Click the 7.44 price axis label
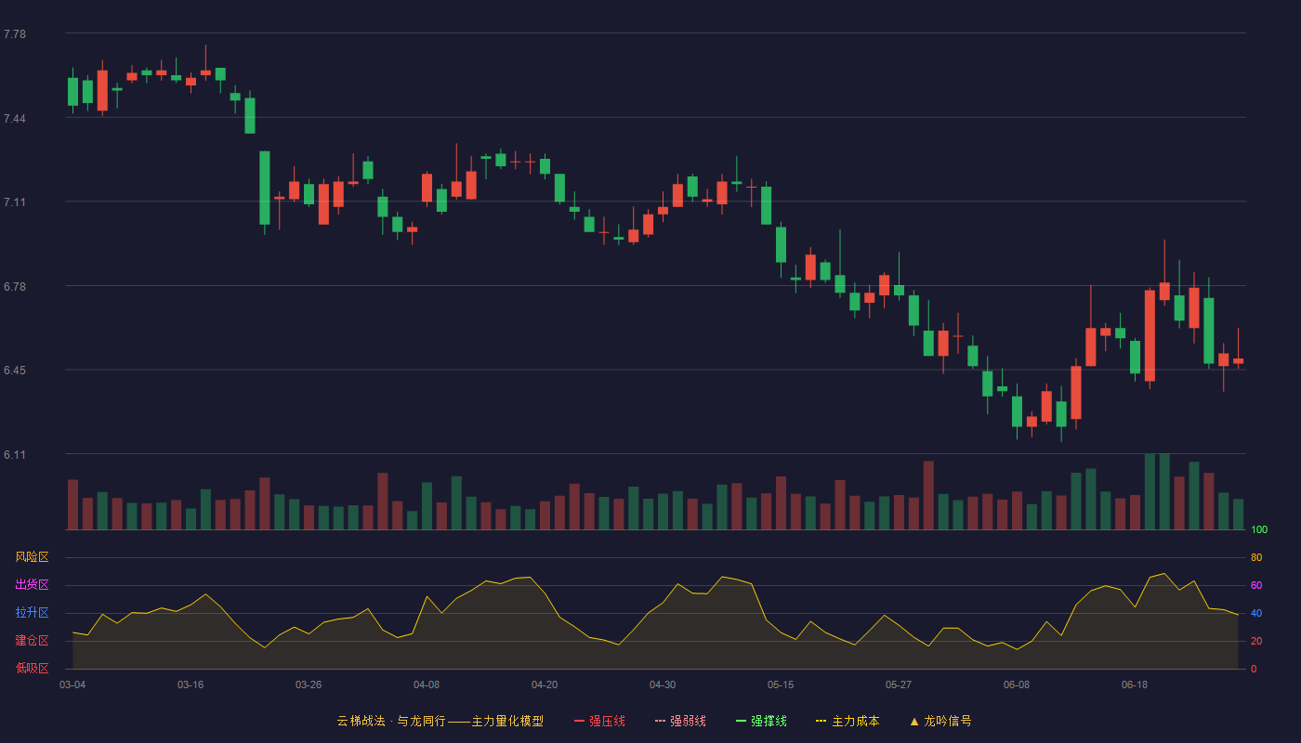This screenshot has height=743, width=1301. point(15,119)
